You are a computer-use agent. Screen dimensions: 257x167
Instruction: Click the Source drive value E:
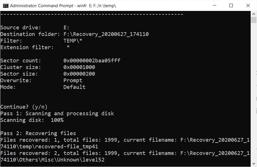(66, 28)
